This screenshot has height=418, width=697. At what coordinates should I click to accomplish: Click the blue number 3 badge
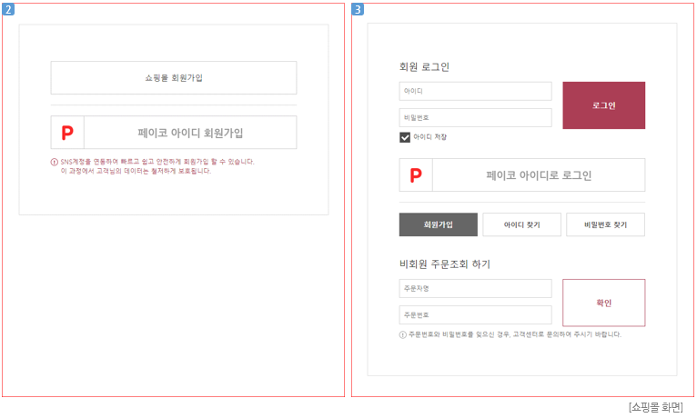pos(358,9)
